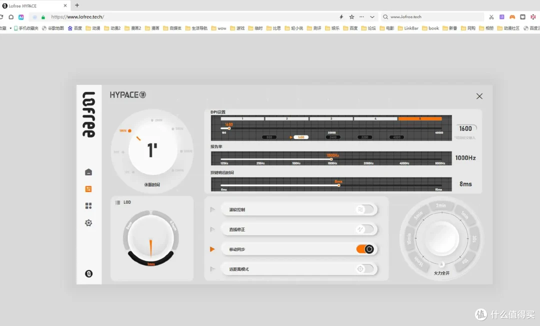This screenshot has width=540, height=326.
Task: Click the triangle marker beside 波纹控制
Action: pyautogui.click(x=212, y=209)
